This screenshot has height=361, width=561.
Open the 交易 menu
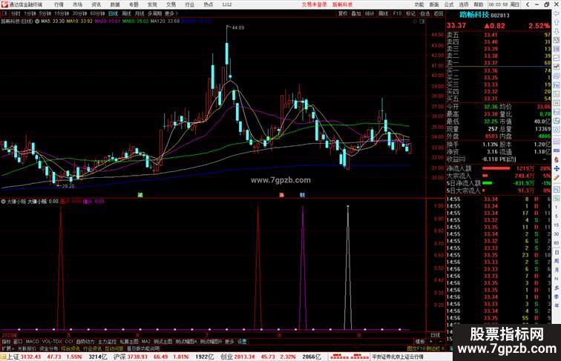point(171,4)
